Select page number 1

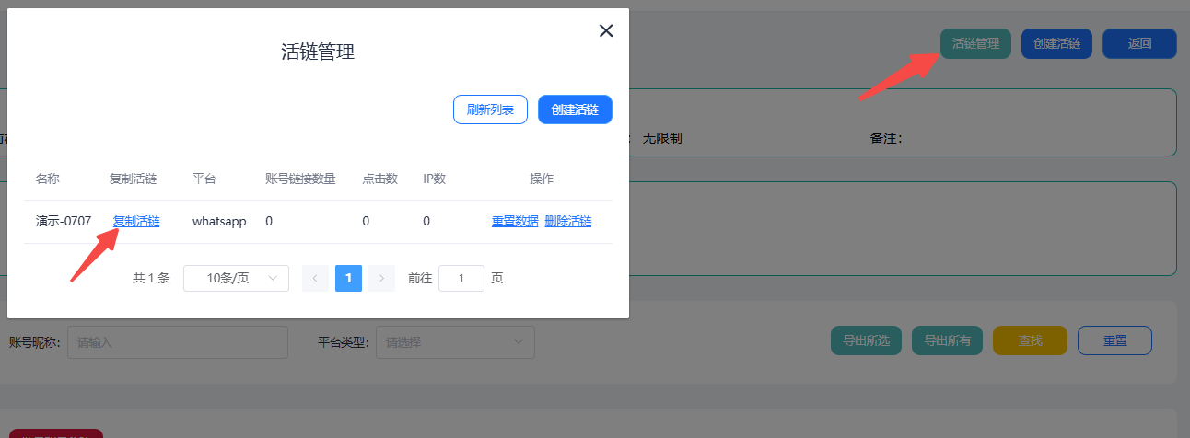tap(348, 278)
